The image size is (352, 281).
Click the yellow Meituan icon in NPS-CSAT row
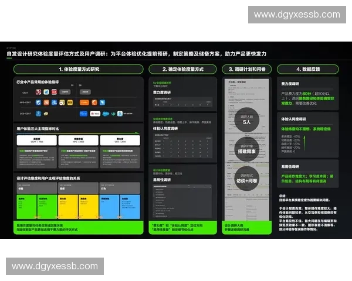pos(69,102)
